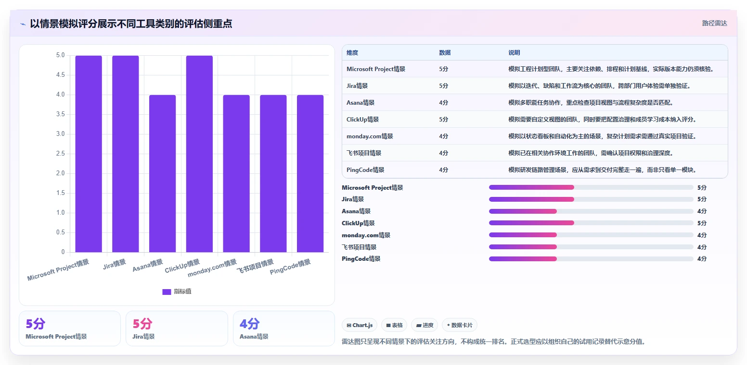Click the 飞书项目情景 x-axis label on the chart
The image size is (747, 365).
pos(255,267)
